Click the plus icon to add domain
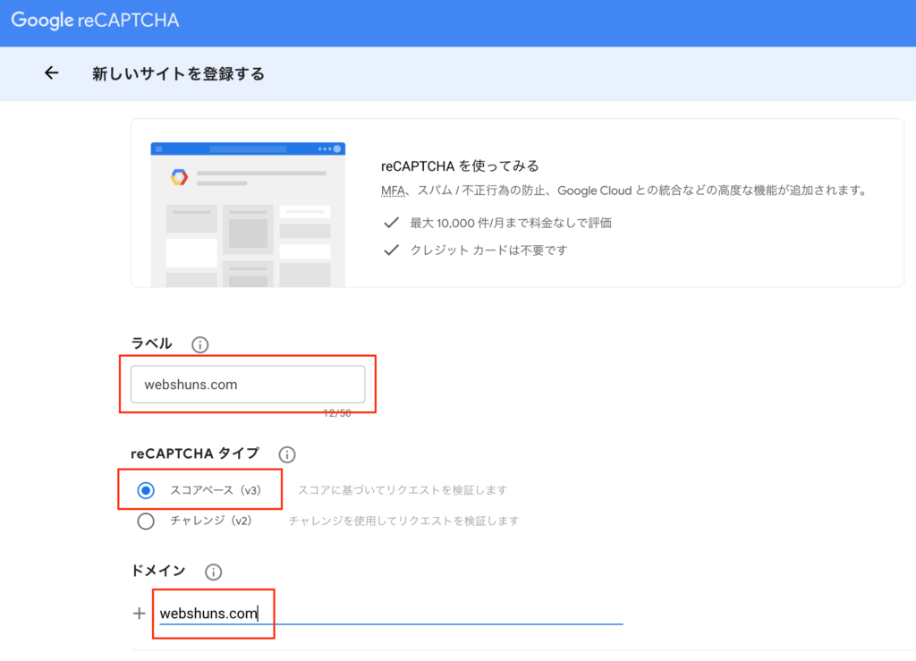The width and height of the screenshot is (916, 661). point(139,614)
